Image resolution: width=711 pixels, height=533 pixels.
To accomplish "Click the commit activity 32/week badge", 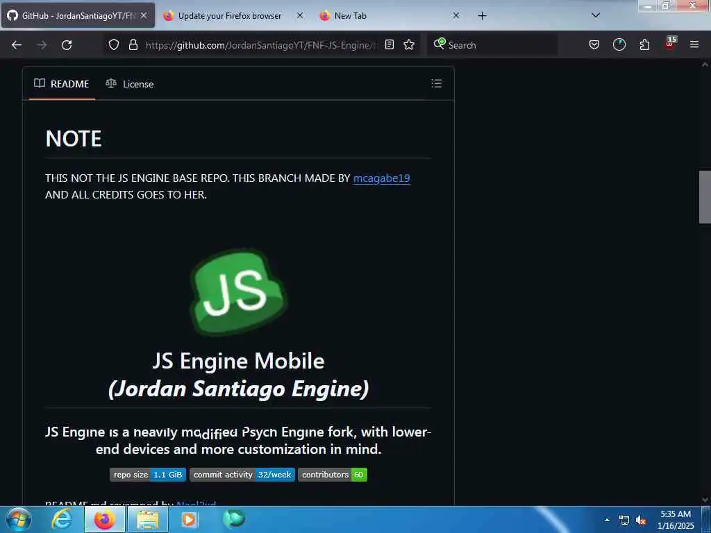I will click(x=242, y=475).
